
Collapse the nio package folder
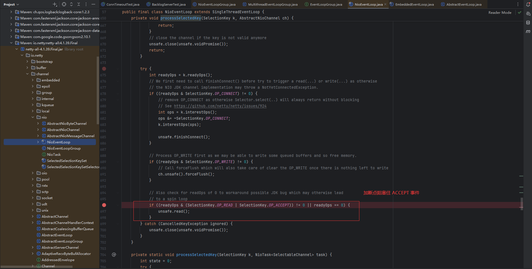coord(33,117)
